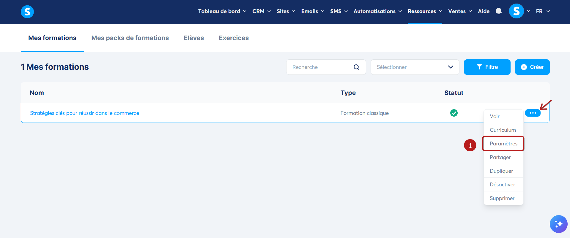Click the Type column header
Screen dimensions: 570x238
tap(348, 93)
